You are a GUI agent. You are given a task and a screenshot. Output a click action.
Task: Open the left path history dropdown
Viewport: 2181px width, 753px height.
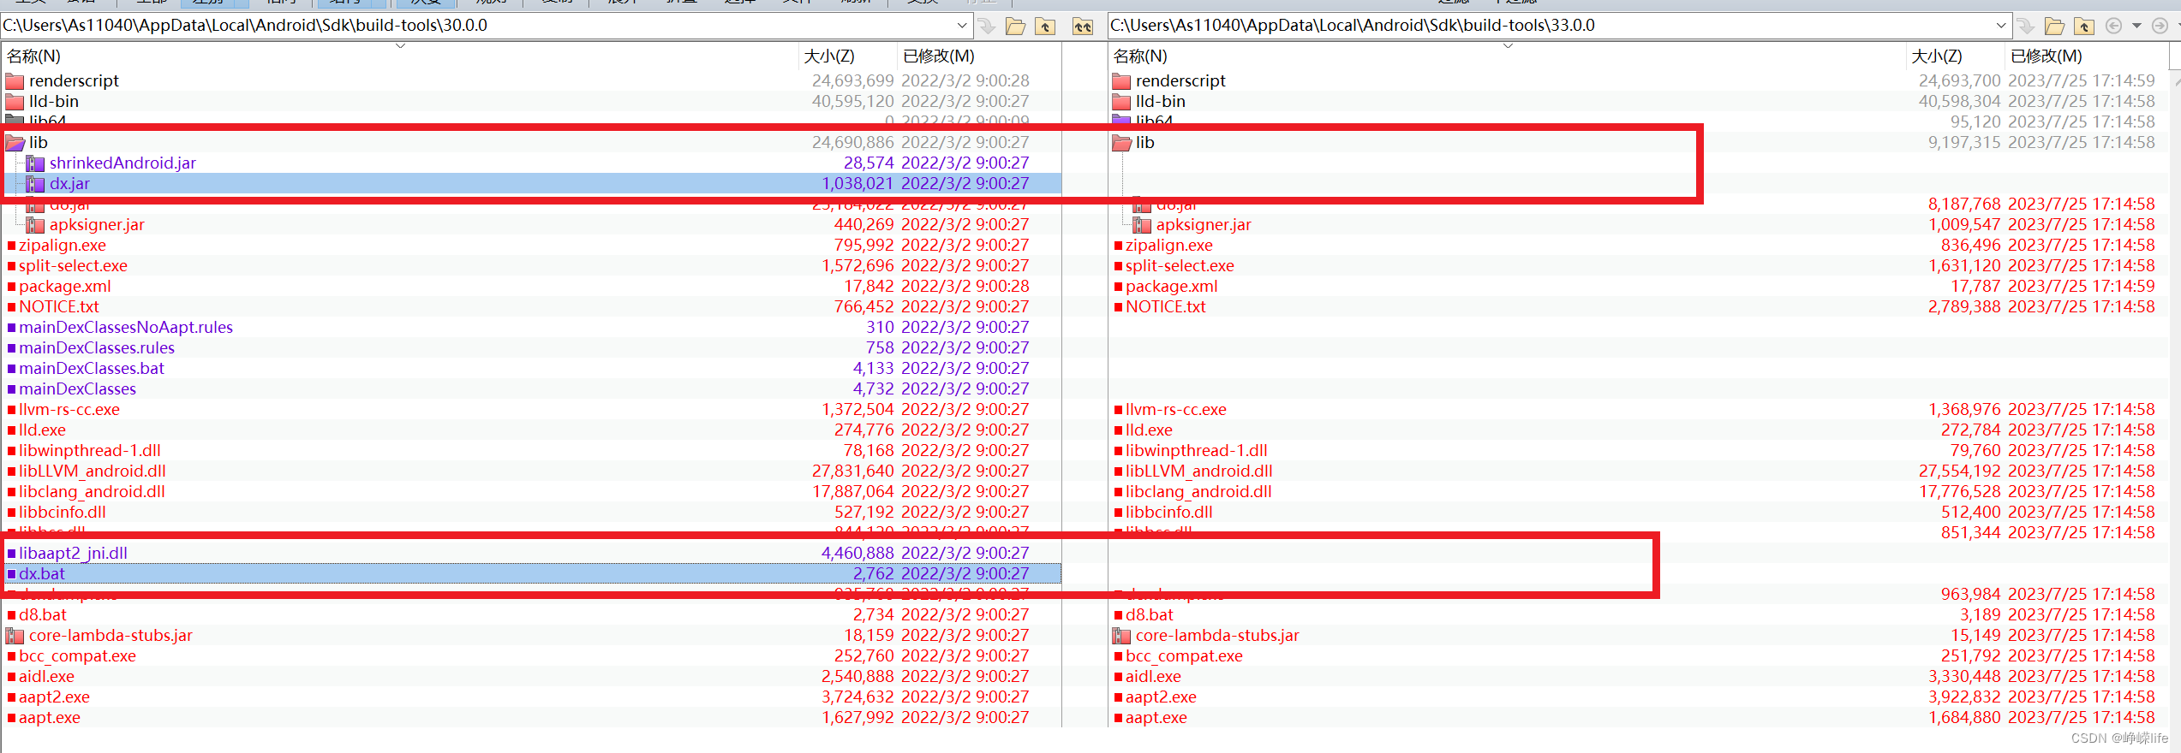[962, 26]
